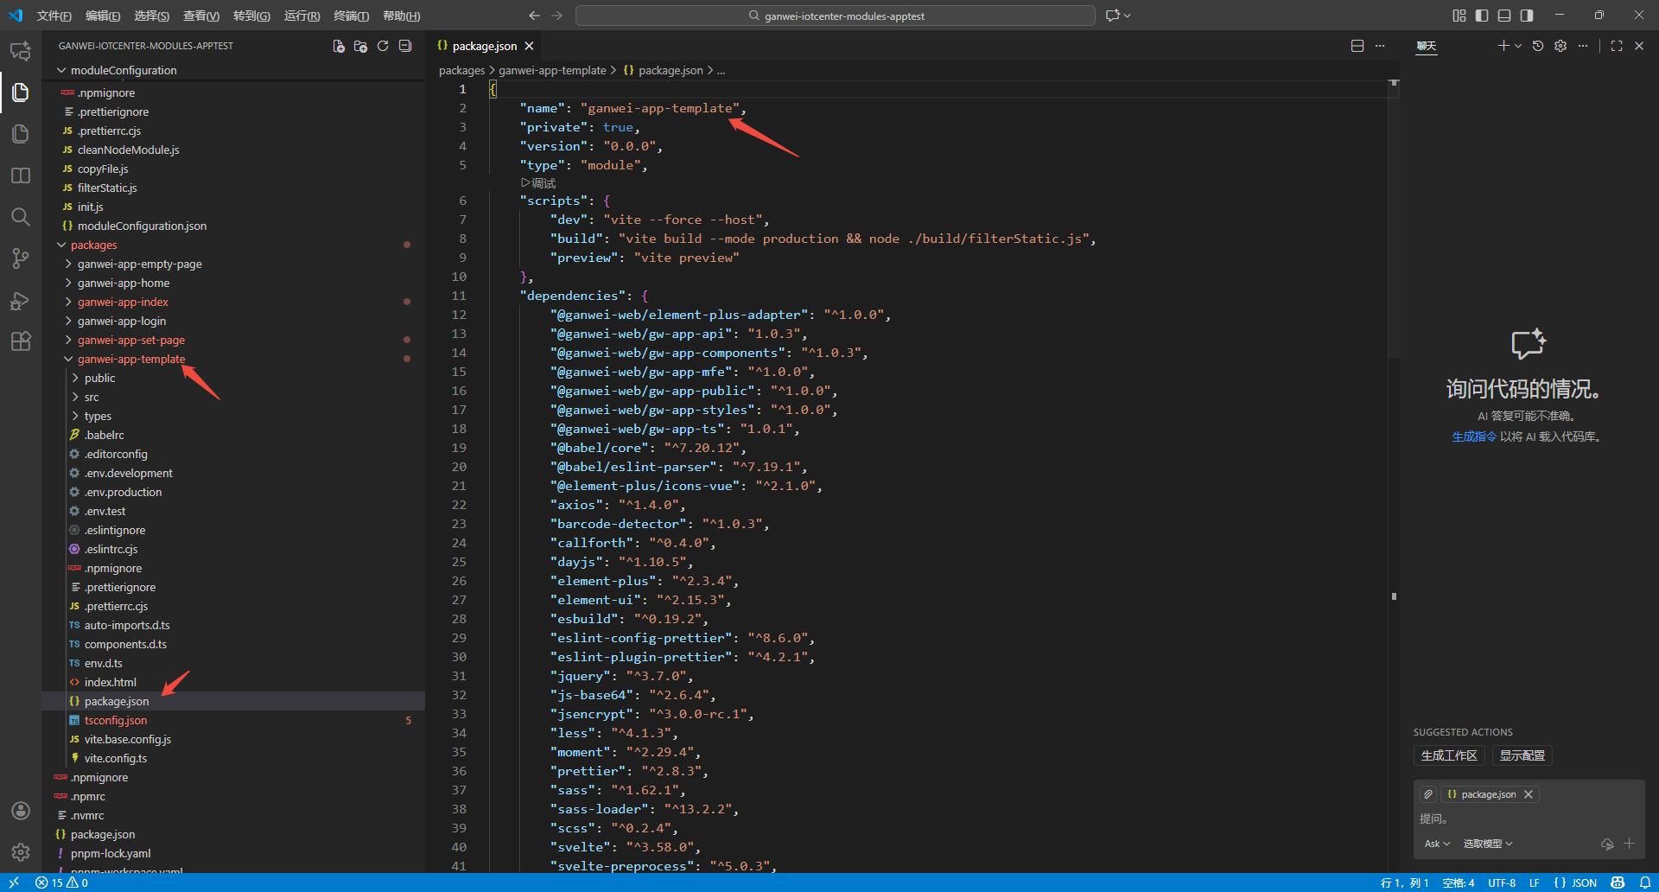The height and width of the screenshot is (892, 1659).
Task: Open the Search view in activity bar
Action: click(x=21, y=217)
